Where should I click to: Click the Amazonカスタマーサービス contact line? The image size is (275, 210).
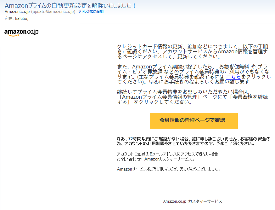tap(156, 159)
